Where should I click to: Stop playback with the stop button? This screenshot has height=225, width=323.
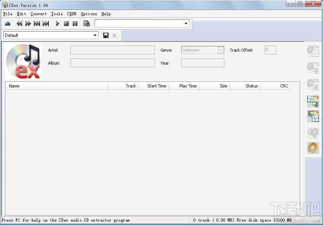[x=66, y=24]
